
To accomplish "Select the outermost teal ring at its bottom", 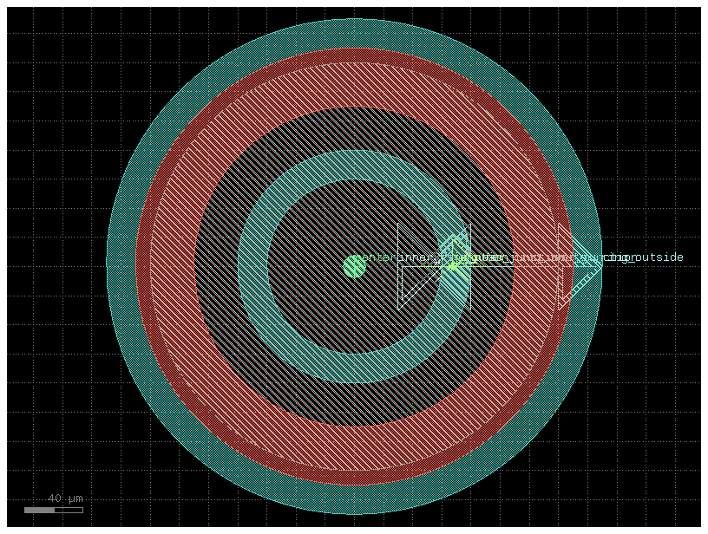I will tap(354, 499).
